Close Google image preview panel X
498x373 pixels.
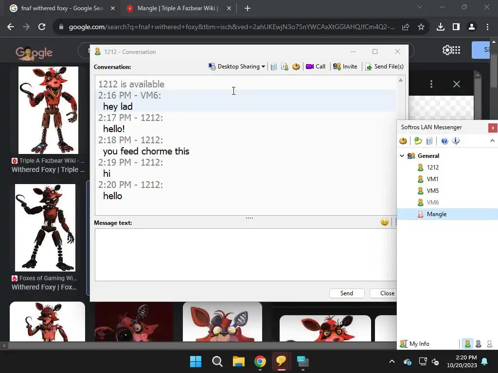tap(456, 84)
